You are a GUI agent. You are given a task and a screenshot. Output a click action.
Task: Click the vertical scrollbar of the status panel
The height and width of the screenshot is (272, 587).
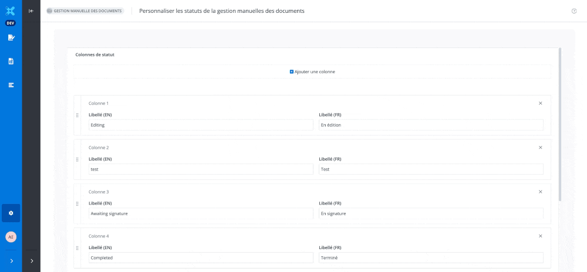(559, 117)
